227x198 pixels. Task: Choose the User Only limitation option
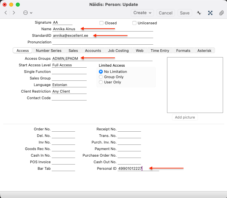[101, 82]
